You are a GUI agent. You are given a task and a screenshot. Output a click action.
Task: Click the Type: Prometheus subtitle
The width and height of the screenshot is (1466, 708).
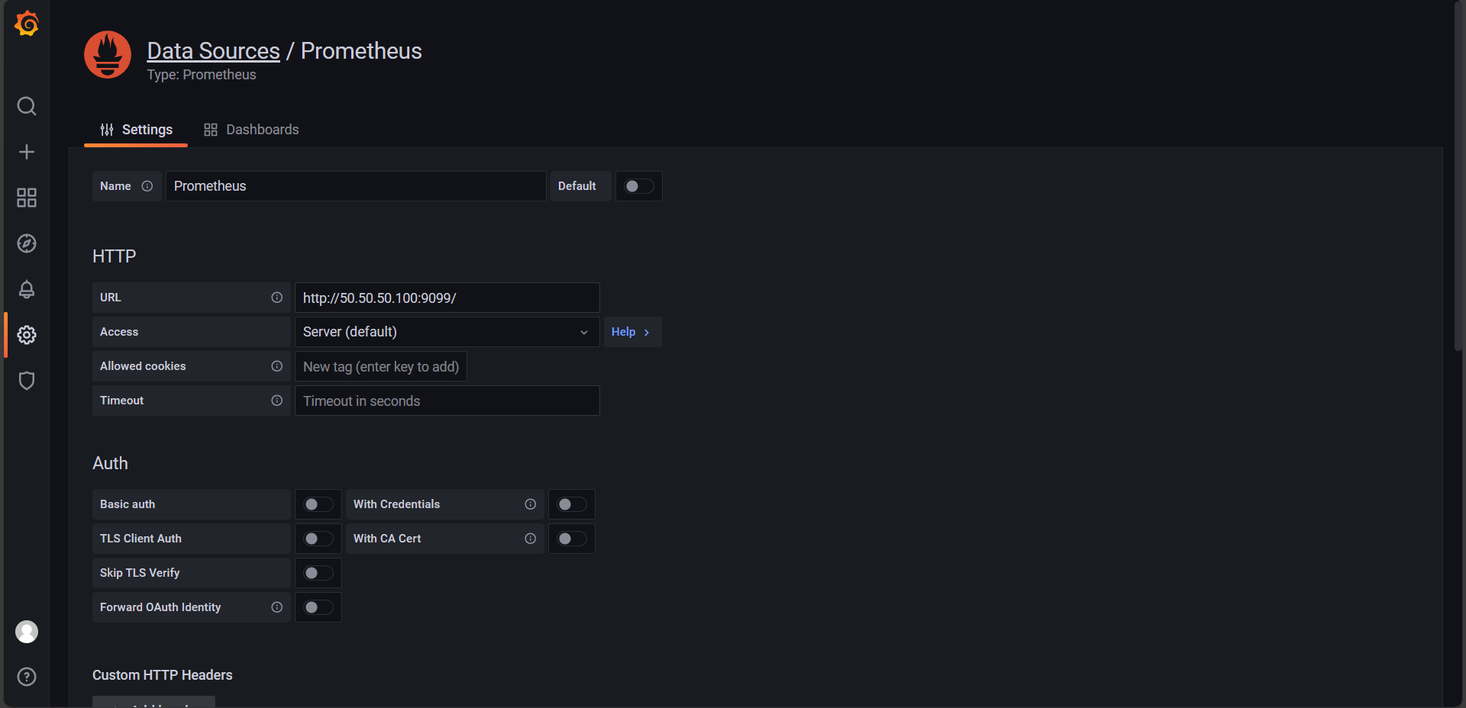click(x=202, y=75)
